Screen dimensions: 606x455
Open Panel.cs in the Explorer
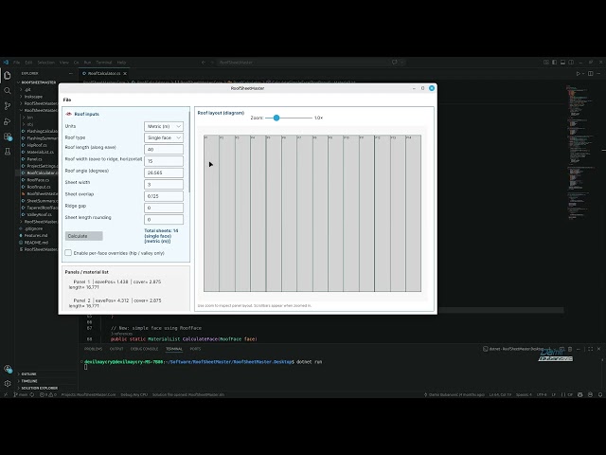point(34,159)
